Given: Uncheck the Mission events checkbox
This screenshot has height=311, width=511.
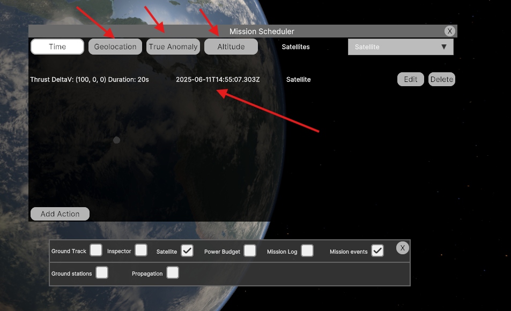Looking at the screenshot, I should (377, 251).
